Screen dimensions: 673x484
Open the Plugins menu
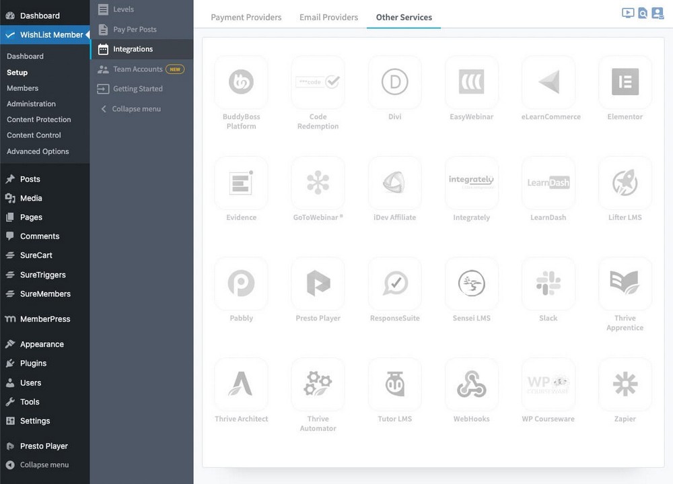point(44,364)
